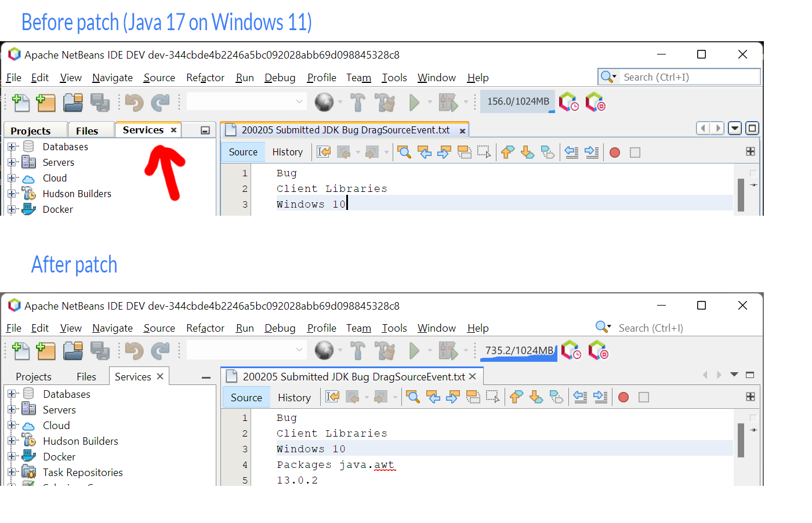The image size is (812, 523).
Task: Expand Task Repositories node in bottom window
Action: [12, 472]
